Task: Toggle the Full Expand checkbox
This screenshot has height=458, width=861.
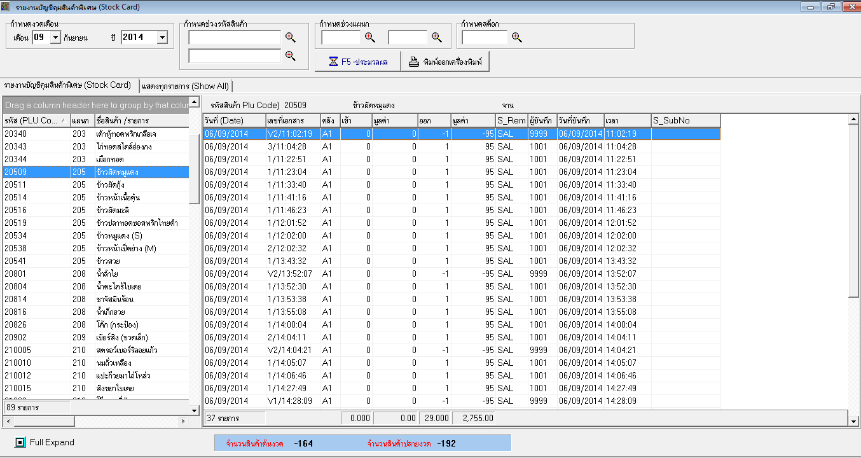Action: point(20,442)
